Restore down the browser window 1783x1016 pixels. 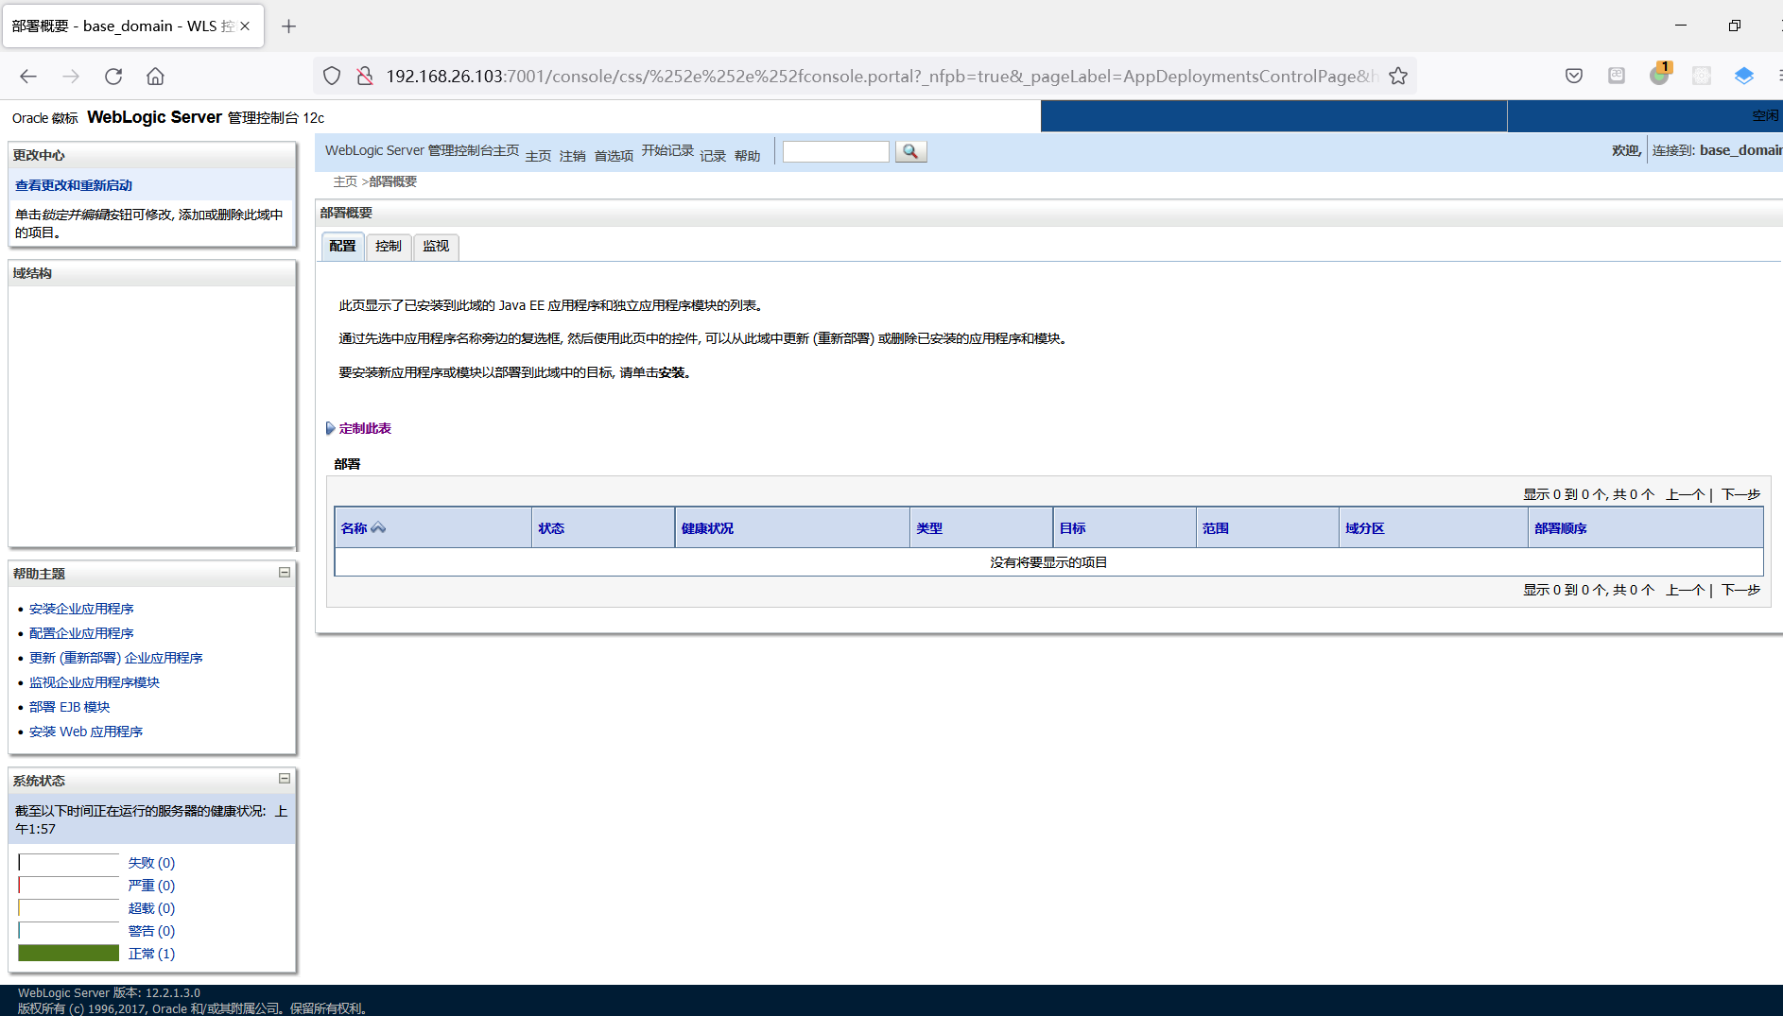(x=1734, y=26)
